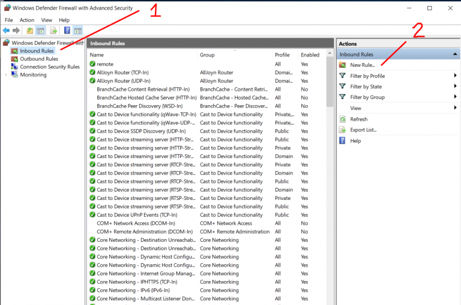The image size is (461, 305).
Task: Expand the View submenu arrow in Actions
Action: pos(455,107)
